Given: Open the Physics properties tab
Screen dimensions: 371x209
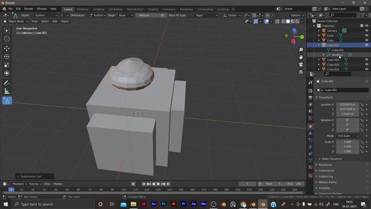Looking at the screenshot, I should [311, 147].
